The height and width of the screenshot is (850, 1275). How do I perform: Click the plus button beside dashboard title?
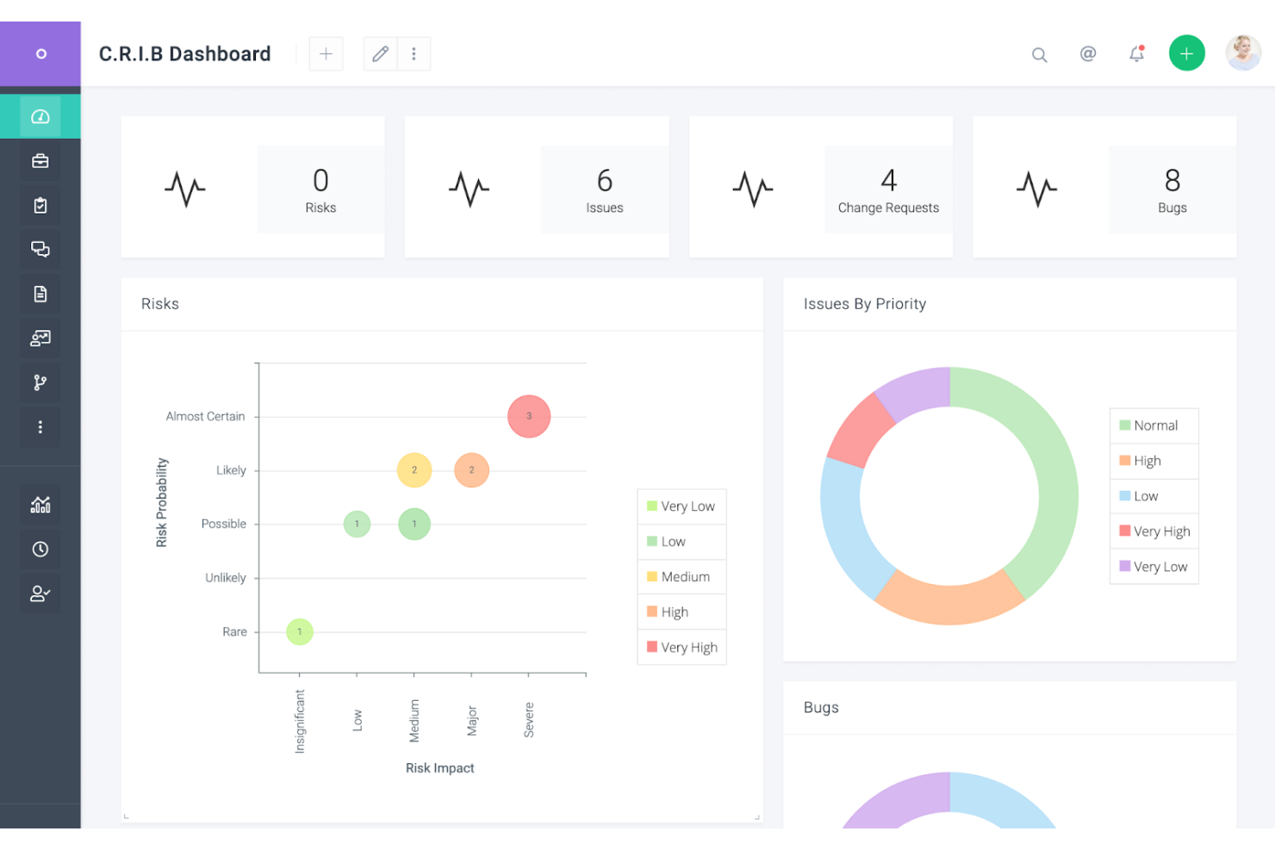coord(326,53)
